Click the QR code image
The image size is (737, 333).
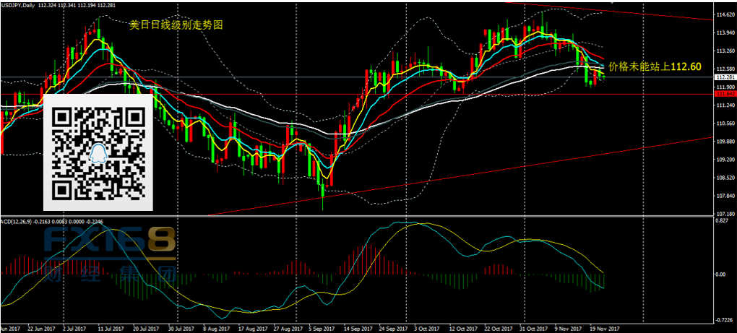coord(98,153)
